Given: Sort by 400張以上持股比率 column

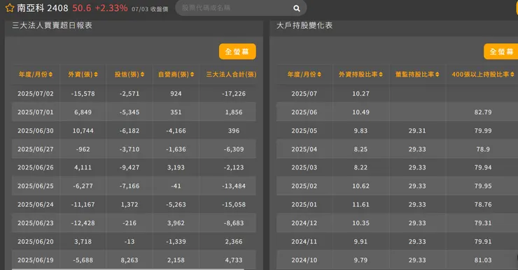Looking at the screenshot, I should [x=483, y=75].
